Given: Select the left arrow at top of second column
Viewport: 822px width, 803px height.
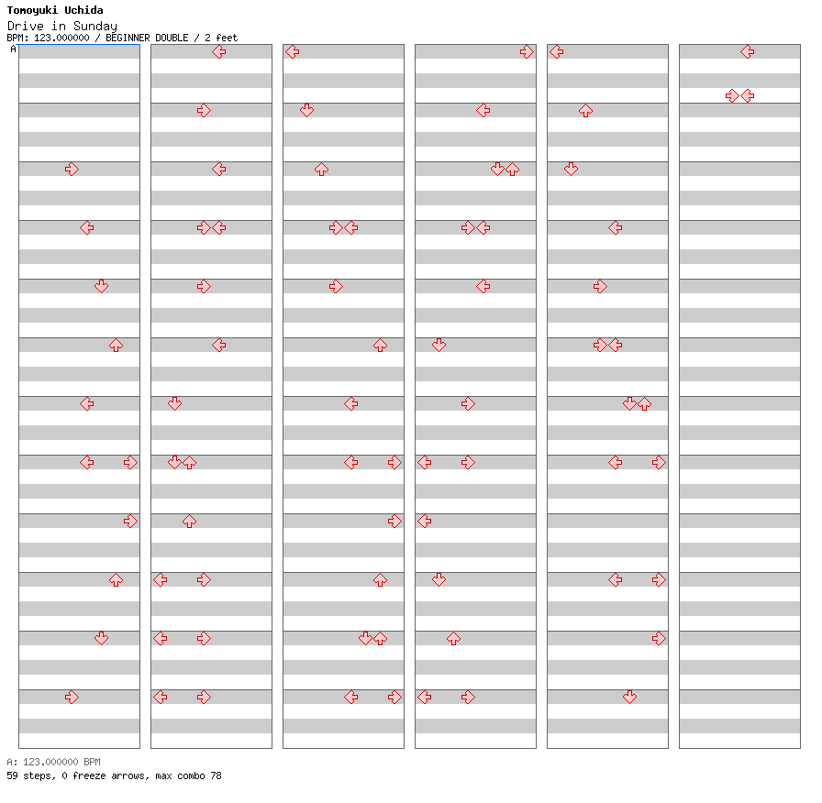Looking at the screenshot, I should click(x=219, y=52).
